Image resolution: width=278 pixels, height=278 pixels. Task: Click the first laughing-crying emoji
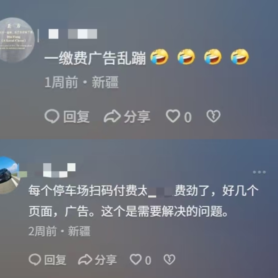(x=160, y=57)
